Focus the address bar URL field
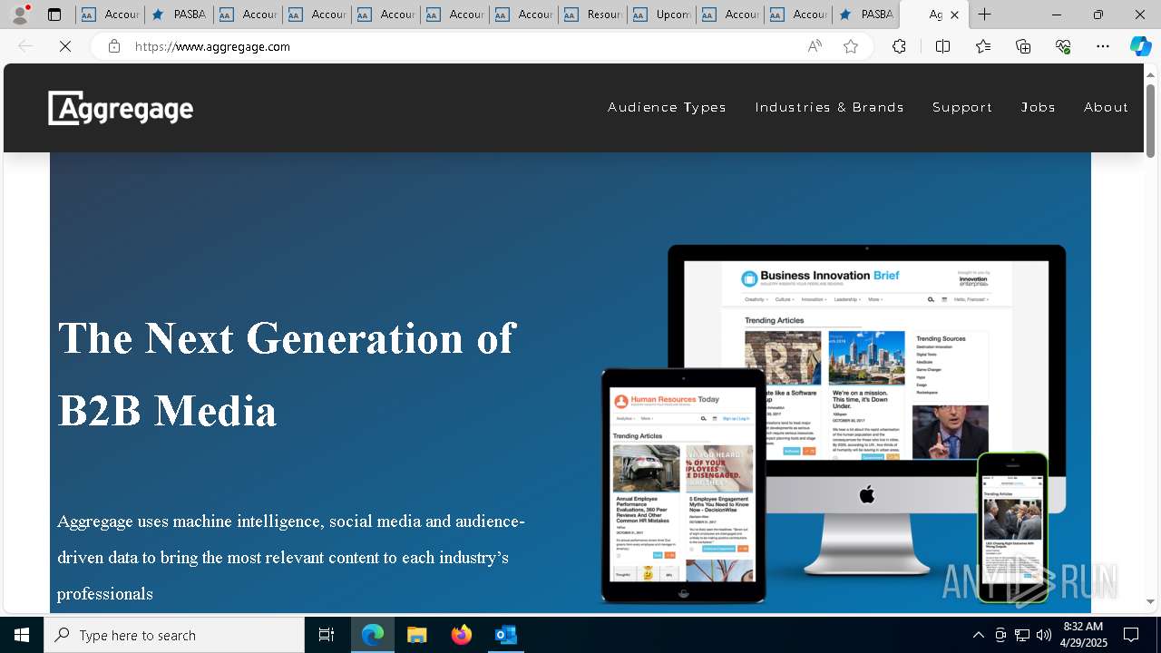Viewport: 1161px width, 653px height. coord(463,46)
